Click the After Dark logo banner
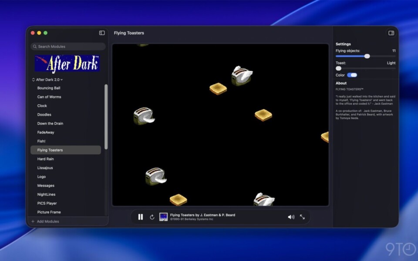This screenshot has width=418, height=261. point(67,64)
